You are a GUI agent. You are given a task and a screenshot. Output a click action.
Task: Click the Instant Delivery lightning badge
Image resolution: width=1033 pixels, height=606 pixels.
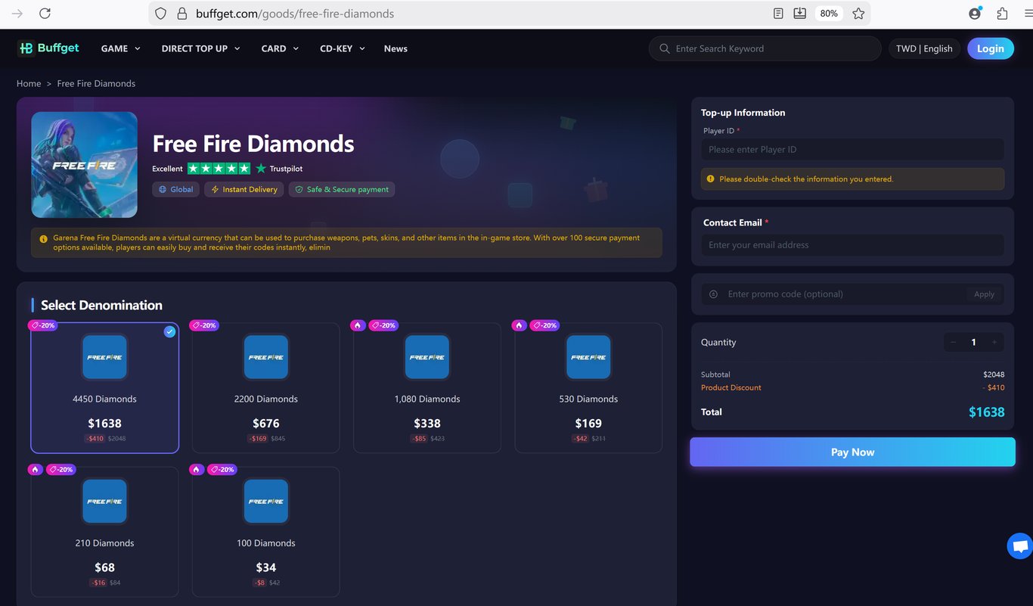click(x=244, y=189)
